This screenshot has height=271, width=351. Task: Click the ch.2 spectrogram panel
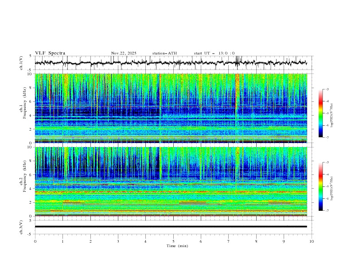coord(171,182)
